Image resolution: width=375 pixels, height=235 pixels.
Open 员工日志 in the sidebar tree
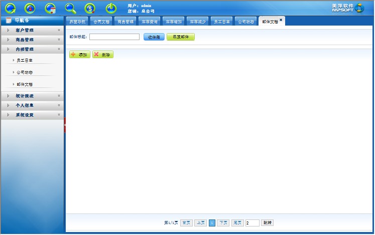(x=25, y=61)
